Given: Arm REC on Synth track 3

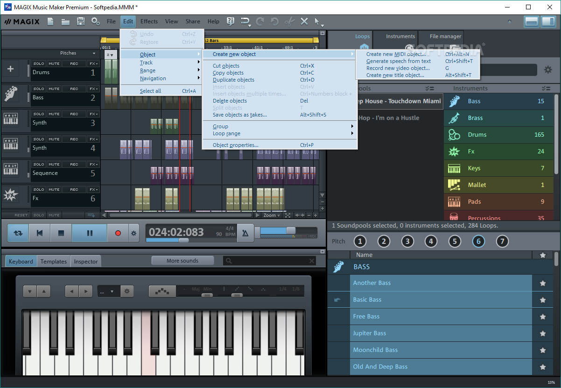Looking at the screenshot, I should coord(74,114).
